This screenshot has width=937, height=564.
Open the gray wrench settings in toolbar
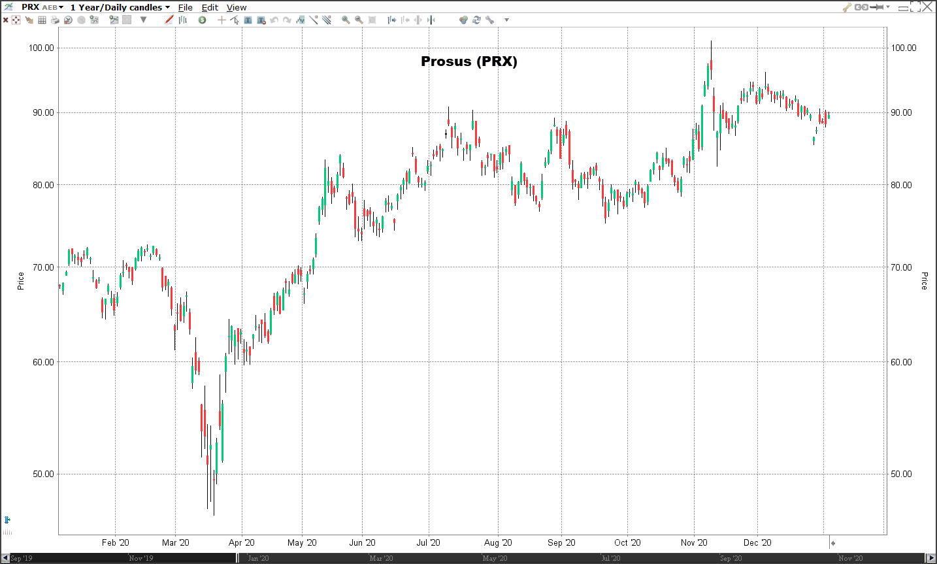[489, 20]
